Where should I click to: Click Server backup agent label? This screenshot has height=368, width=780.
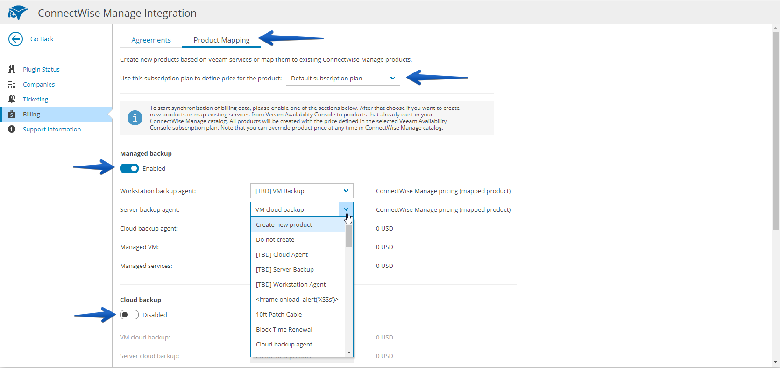tap(150, 209)
